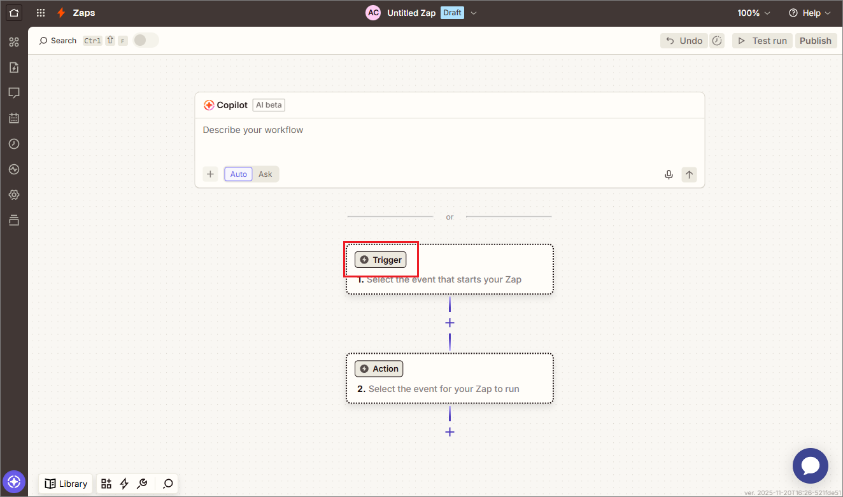
Task: Open Zap history clock icon
Action: click(x=14, y=144)
